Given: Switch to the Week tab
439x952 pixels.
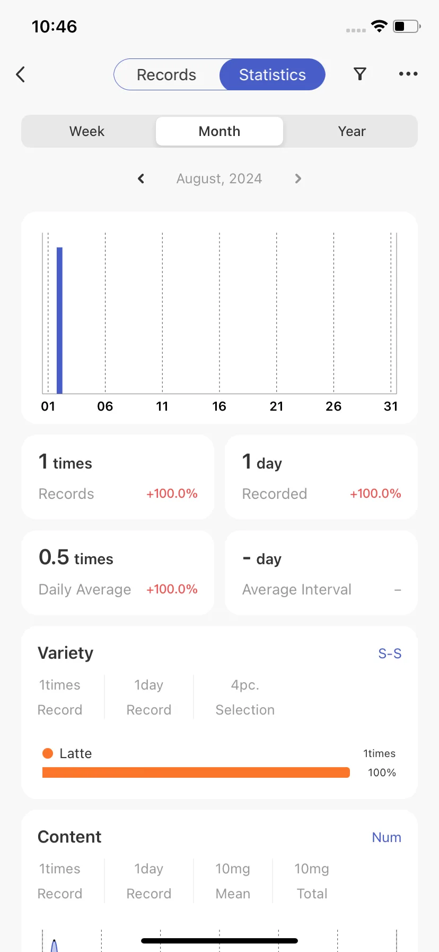Looking at the screenshot, I should (87, 131).
